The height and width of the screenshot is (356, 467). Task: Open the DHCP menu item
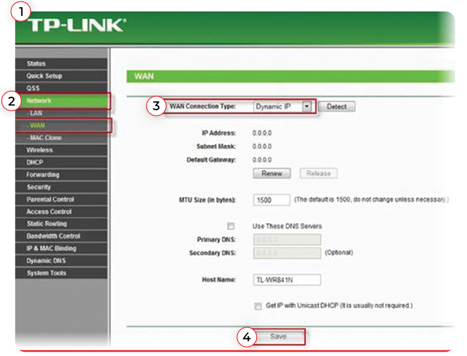click(x=61, y=162)
